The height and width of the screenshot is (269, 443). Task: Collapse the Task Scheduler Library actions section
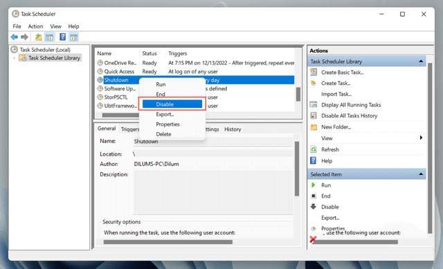click(421, 62)
